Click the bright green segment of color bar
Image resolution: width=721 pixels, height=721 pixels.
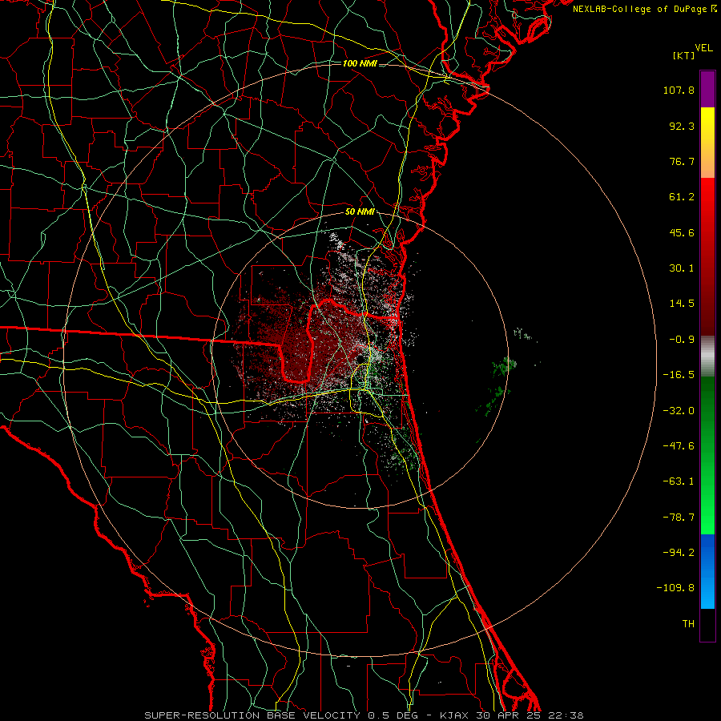707,455
